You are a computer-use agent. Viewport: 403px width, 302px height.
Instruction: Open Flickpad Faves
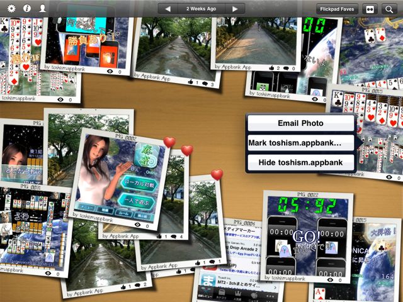337,9
